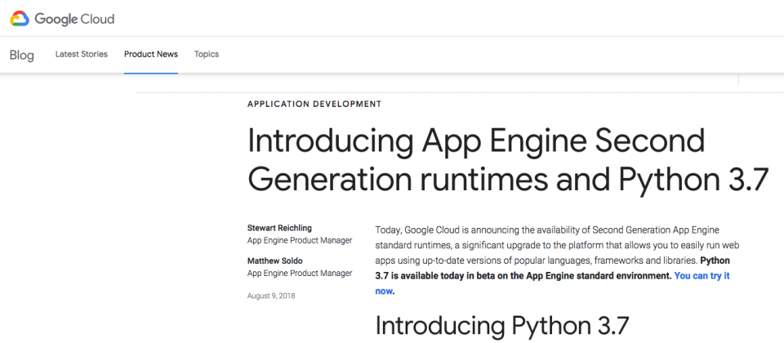Image resolution: width=784 pixels, height=343 pixels.
Task: Click the blue underline beneath Product News
Action: coord(151,73)
